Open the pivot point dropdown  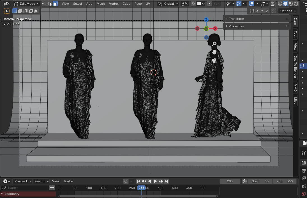click(185, 4)
